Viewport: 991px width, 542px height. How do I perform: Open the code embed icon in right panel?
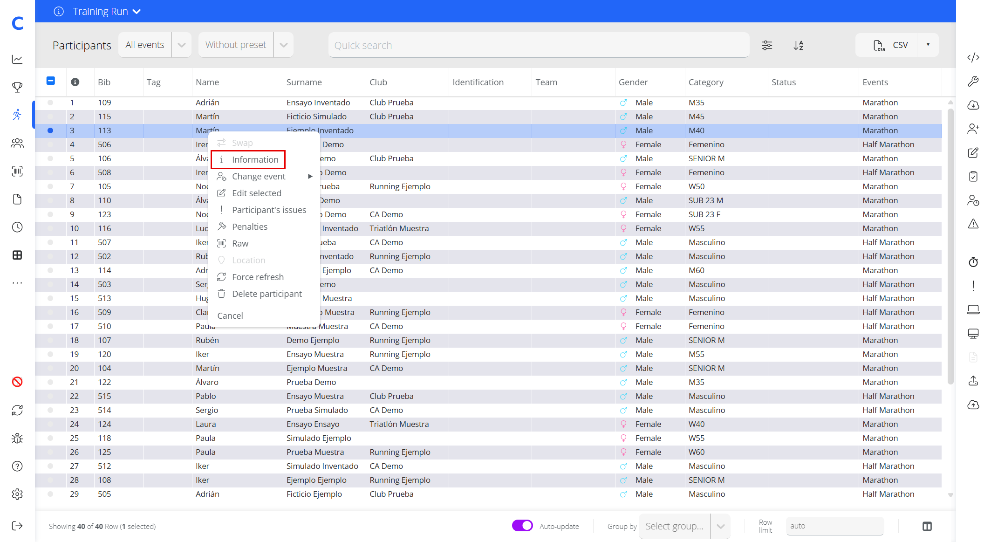click(x=973, y=57)
